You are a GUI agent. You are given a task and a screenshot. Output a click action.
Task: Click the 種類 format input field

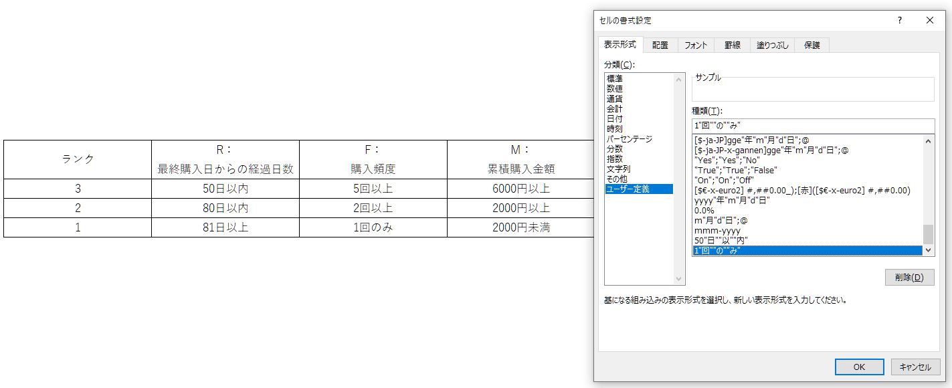pyautogui.click(x=813, y=126)
